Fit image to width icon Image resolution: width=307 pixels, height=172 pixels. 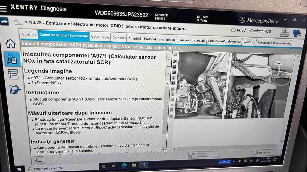pos(173,78)
